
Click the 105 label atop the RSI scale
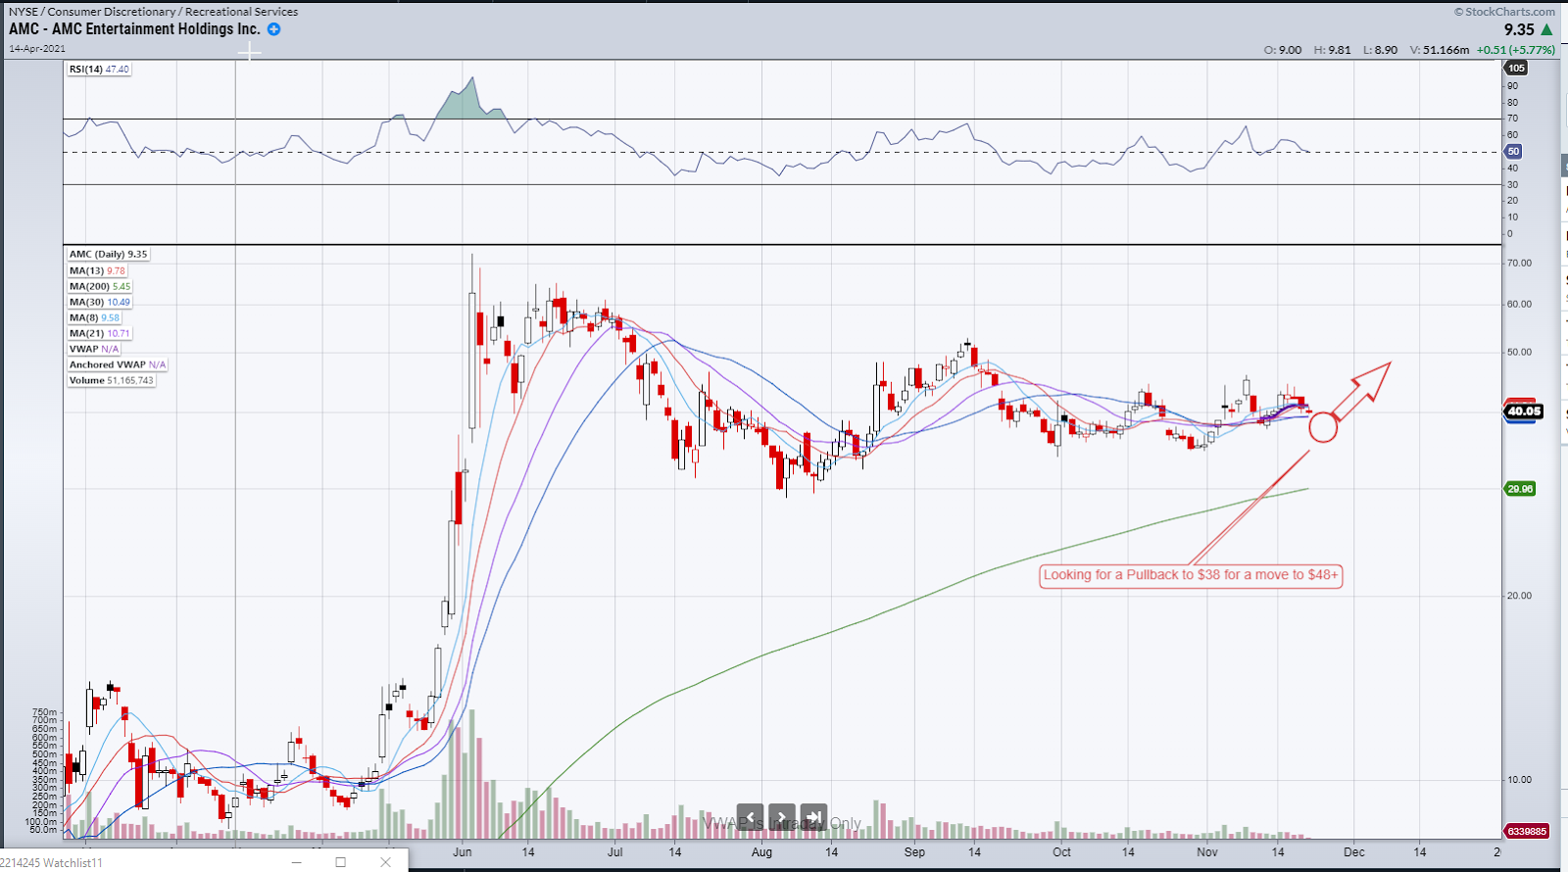[1516, 68]
